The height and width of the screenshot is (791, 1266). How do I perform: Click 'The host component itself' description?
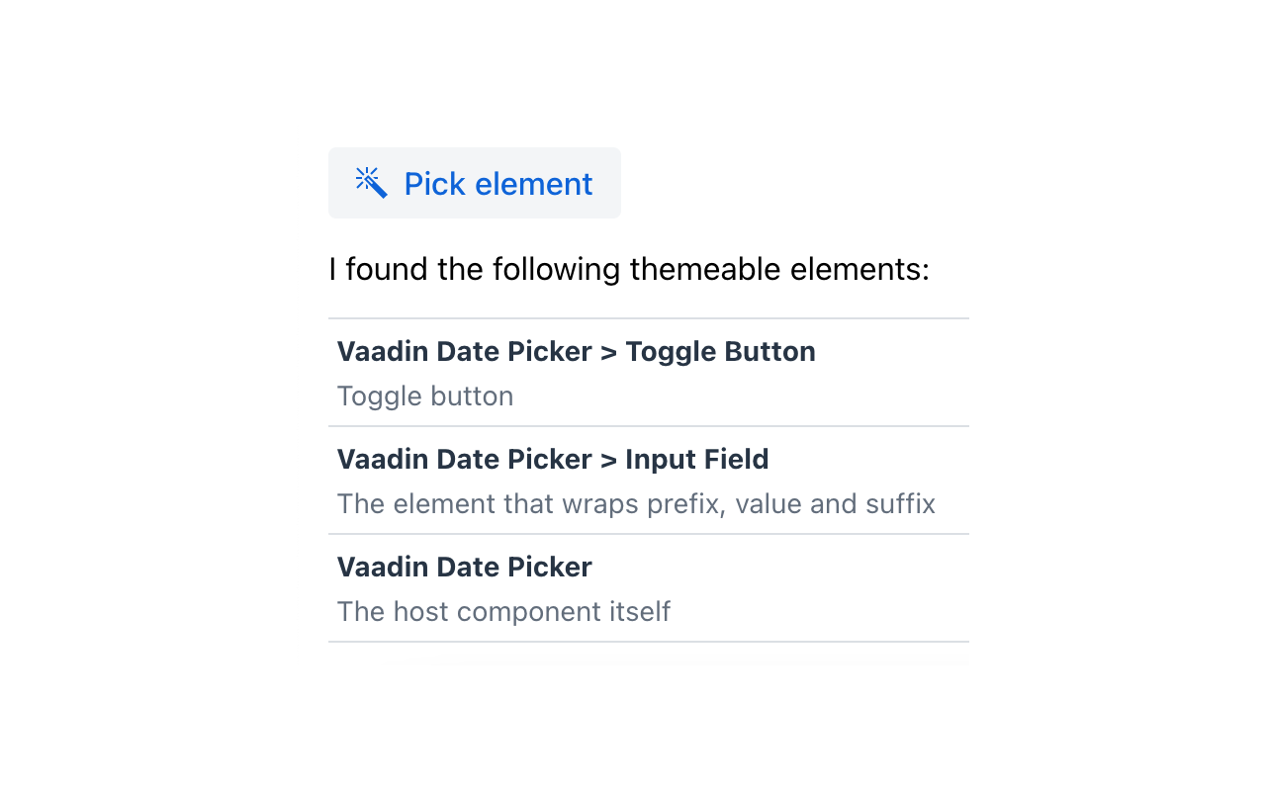(503, 612)
